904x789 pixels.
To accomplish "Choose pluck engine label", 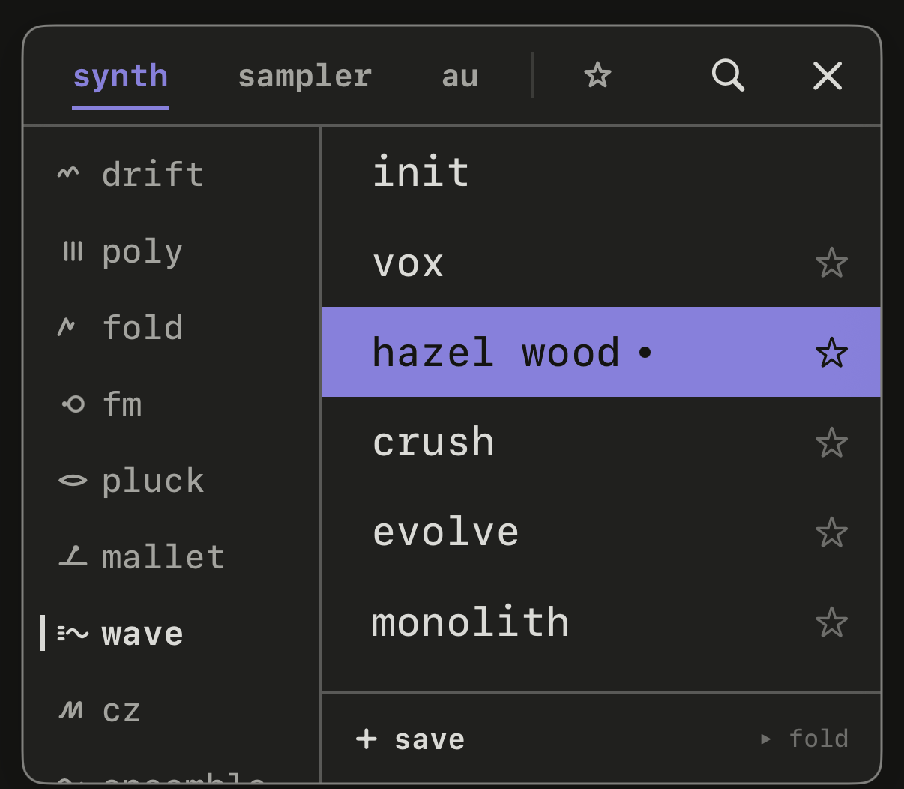I will [153, 482].
